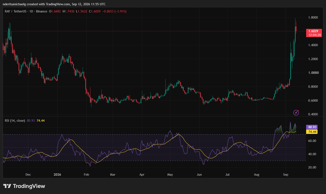The width and height of the screenshot is (326, 194).
Task: Click the TradingView.com attribution text at top
Action: tap(58, 4)
